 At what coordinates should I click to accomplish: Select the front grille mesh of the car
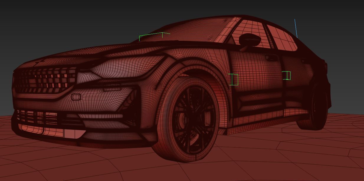pyautogui.click(x=45, y=80)
